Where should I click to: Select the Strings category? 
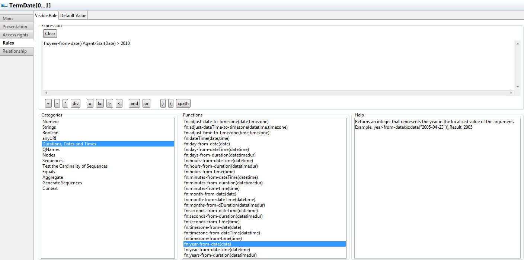(49, 127)
